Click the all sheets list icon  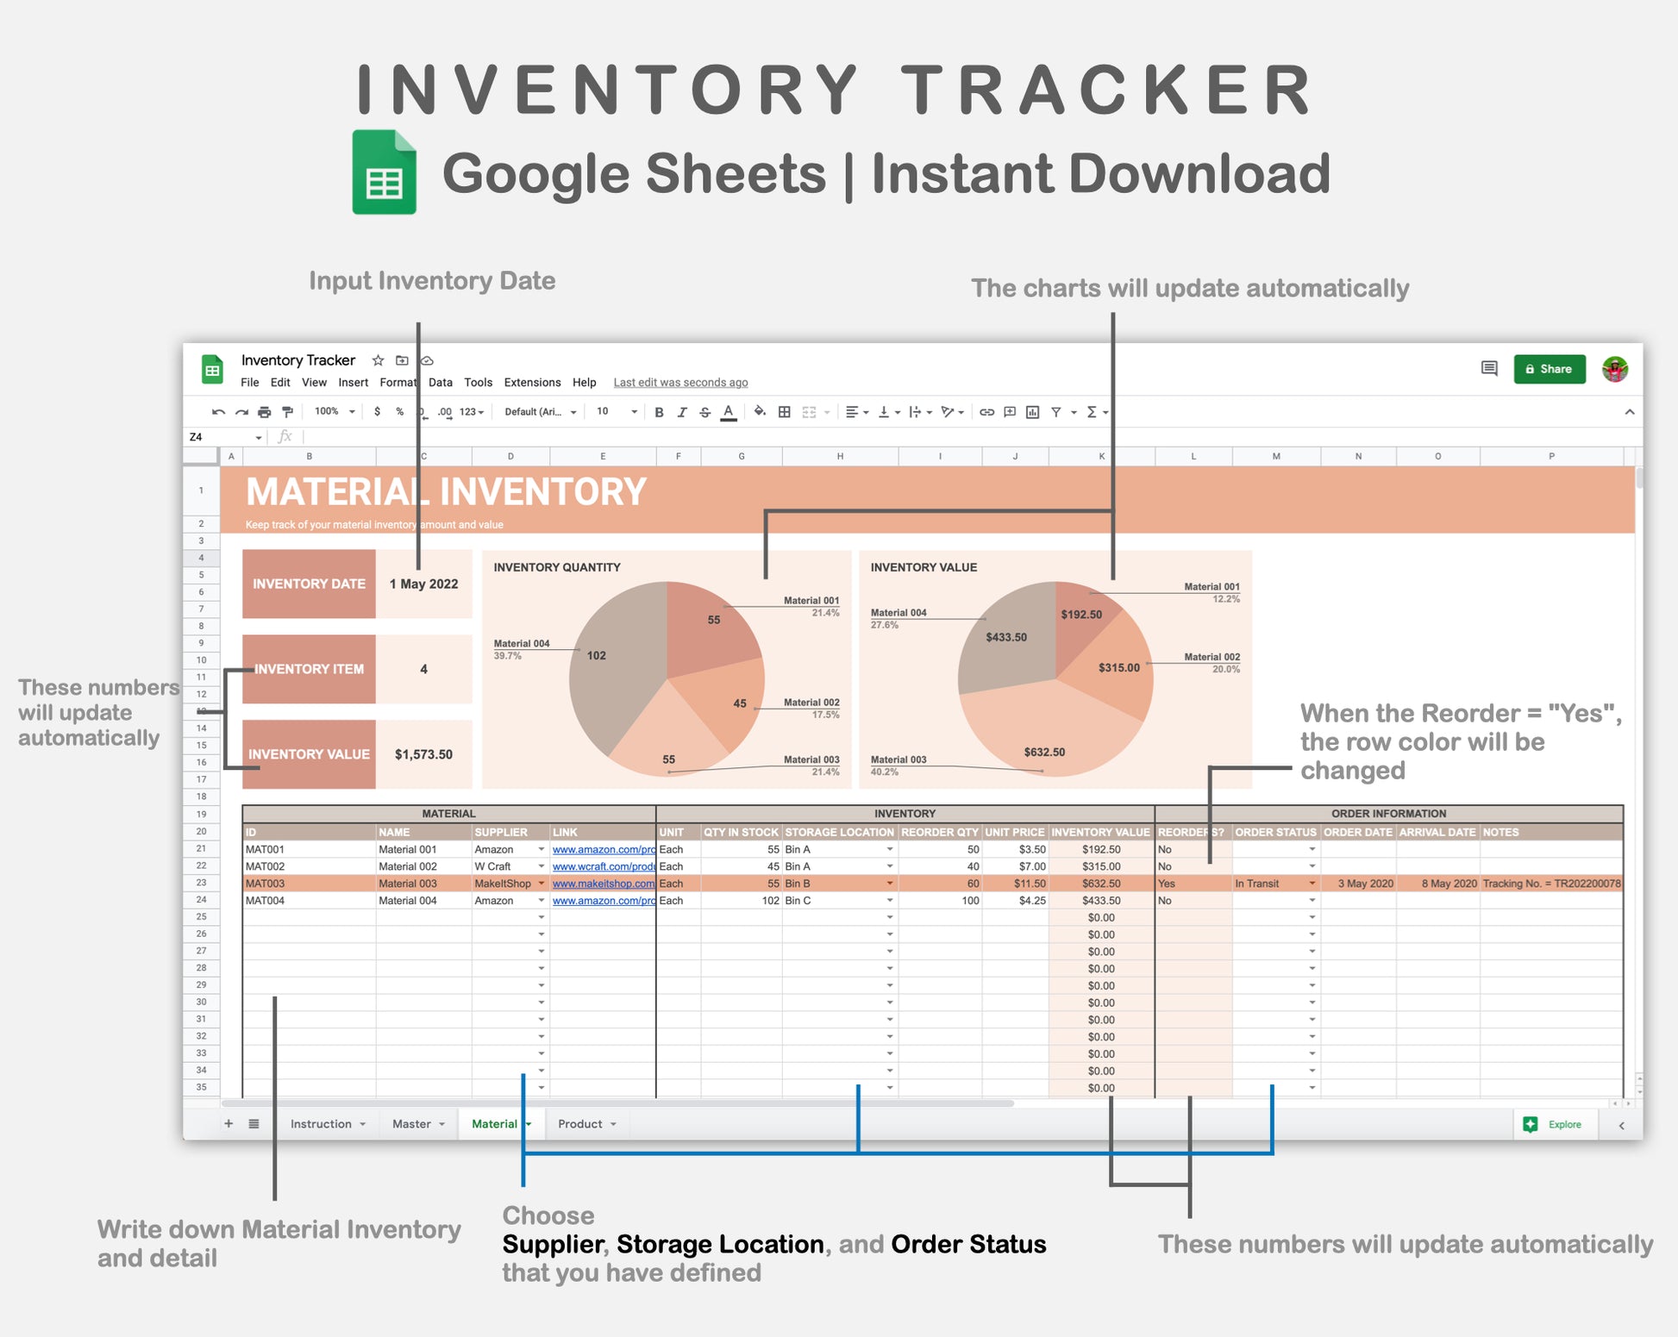254,1124
